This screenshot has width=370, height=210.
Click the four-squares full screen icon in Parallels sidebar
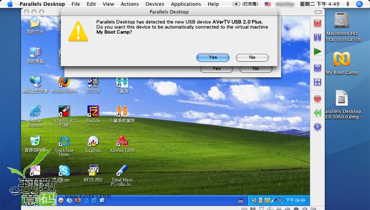pos(318,82)
